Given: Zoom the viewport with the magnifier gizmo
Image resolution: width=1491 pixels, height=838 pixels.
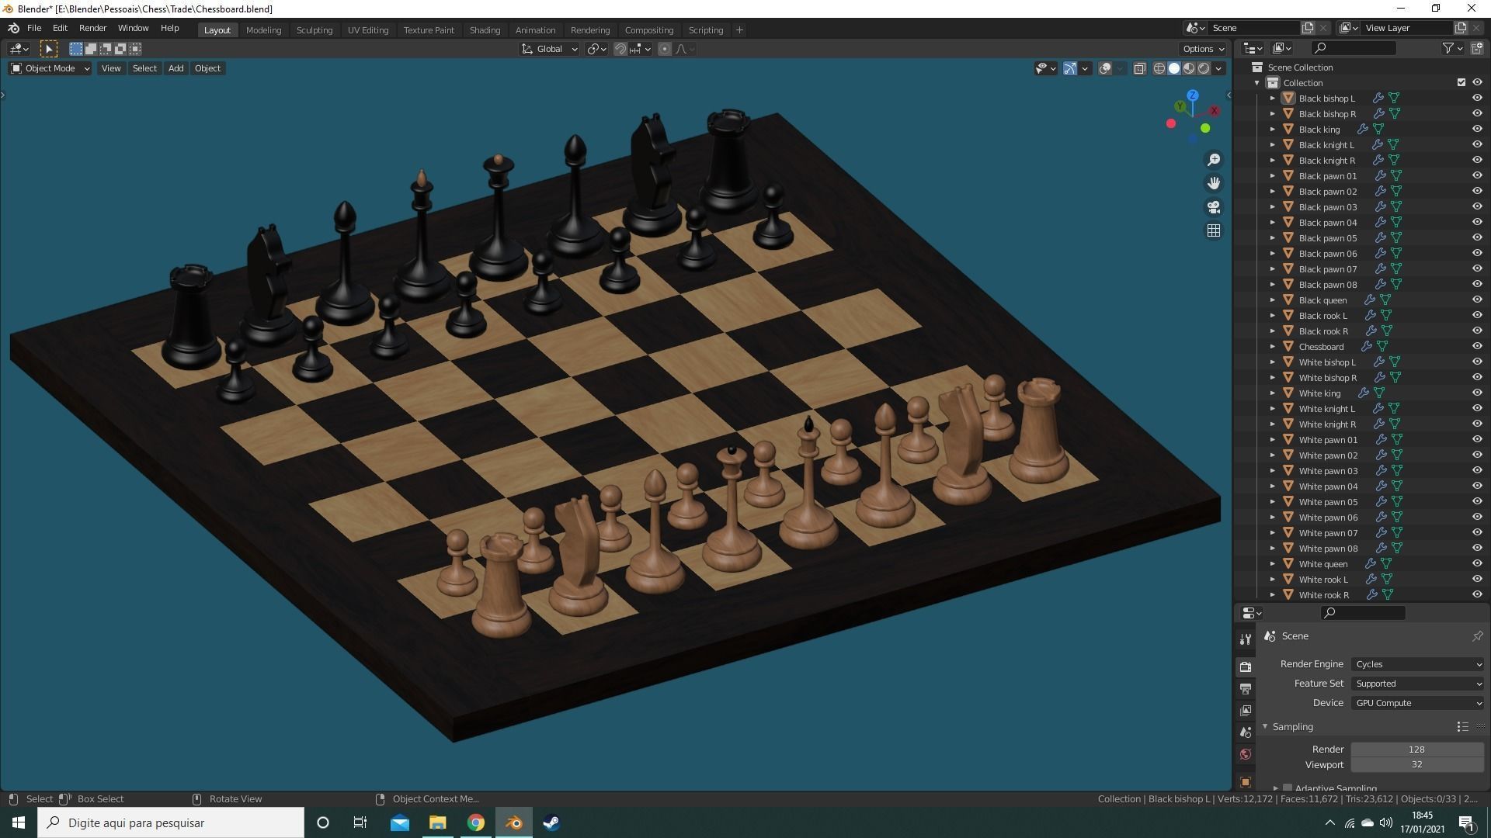Looking at the screenshot, I should [1214, 160].
